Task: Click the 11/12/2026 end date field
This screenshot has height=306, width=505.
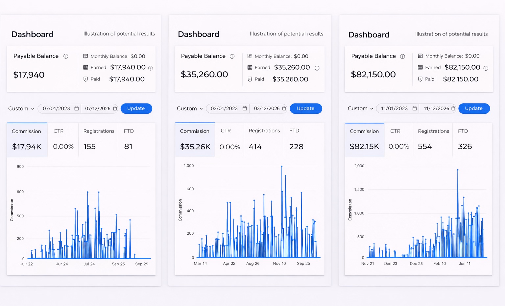Action: [x=438, y=108]
